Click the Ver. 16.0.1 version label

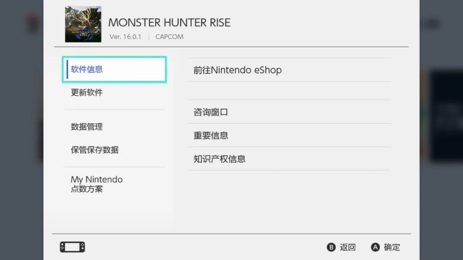tap(125, 37)
